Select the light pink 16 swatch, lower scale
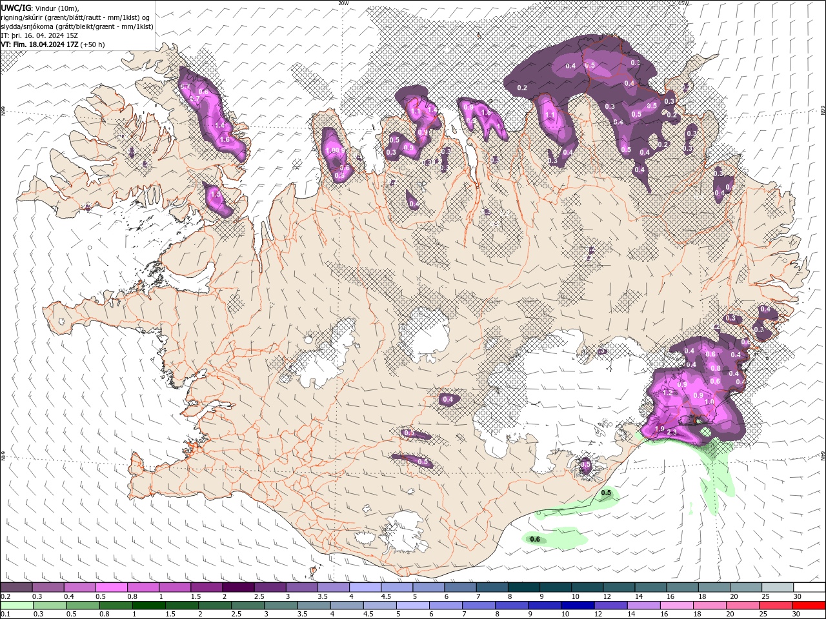The image size is (826, 619). click(676, 605)
